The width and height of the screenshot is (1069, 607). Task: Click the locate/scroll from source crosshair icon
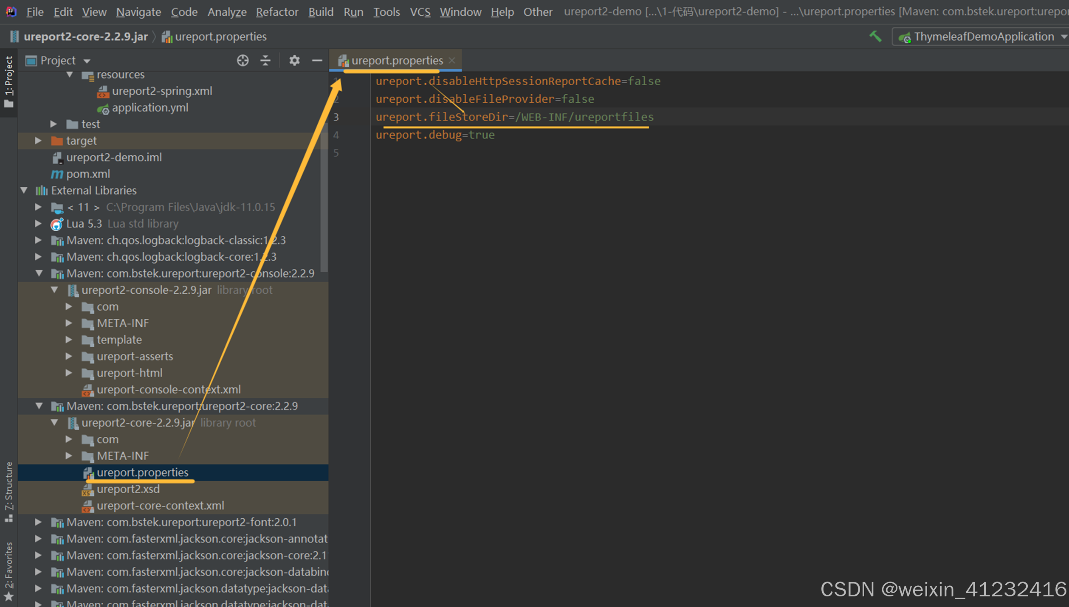(x=243, y=61)
